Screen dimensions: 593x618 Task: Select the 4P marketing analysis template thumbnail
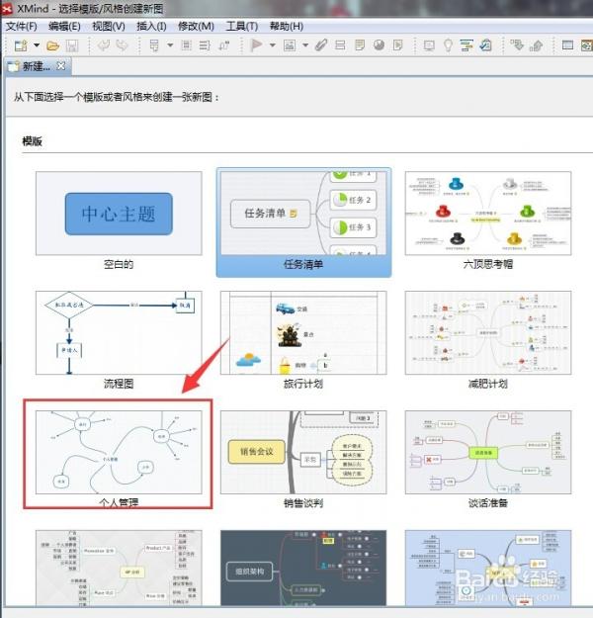tap(119, 568)
